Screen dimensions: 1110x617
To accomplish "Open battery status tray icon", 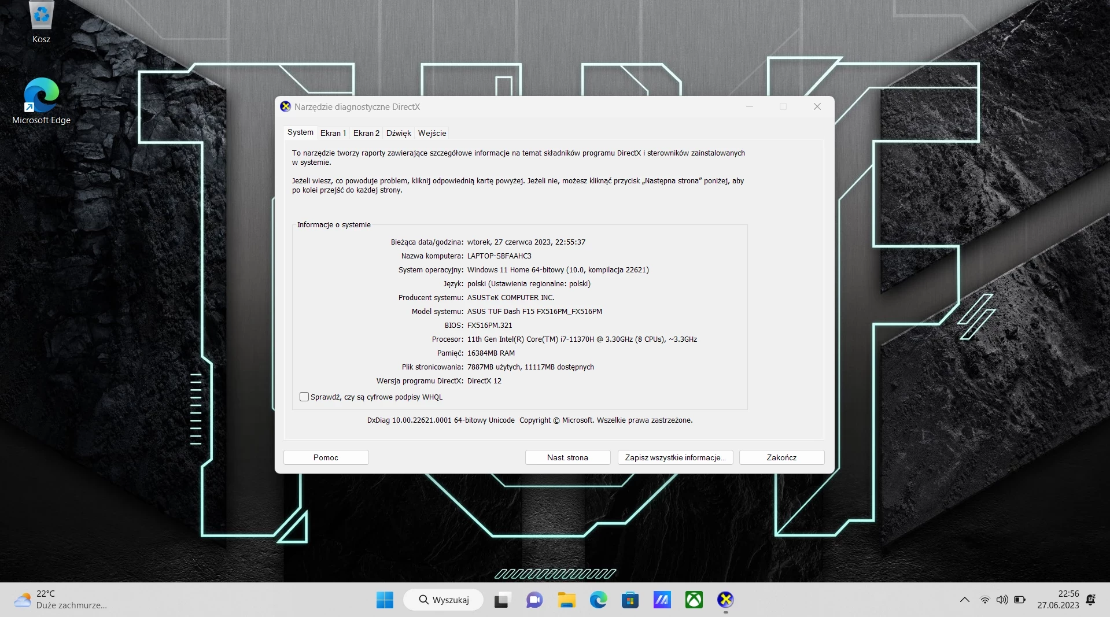I will click(1020, 600).
